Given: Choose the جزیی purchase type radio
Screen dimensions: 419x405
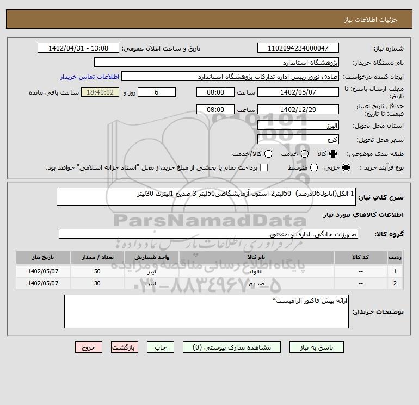Looking at the screenshot, I should [x=346, y=167].
